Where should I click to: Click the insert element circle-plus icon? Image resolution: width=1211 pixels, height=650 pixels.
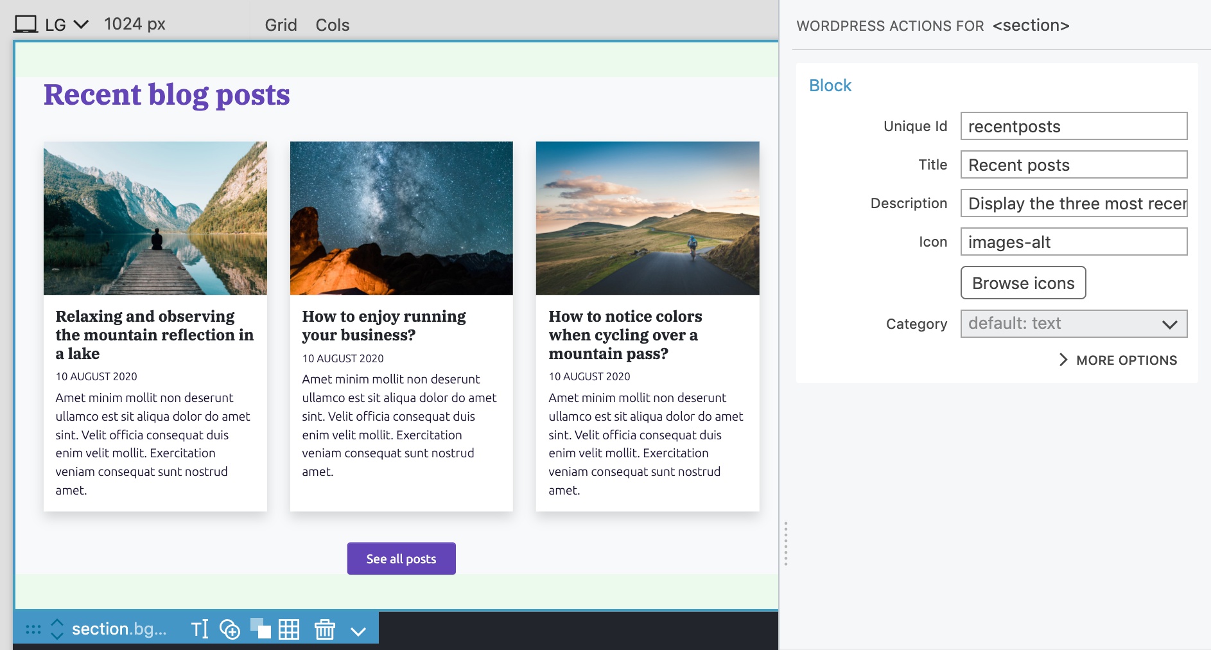click(230, 629)
